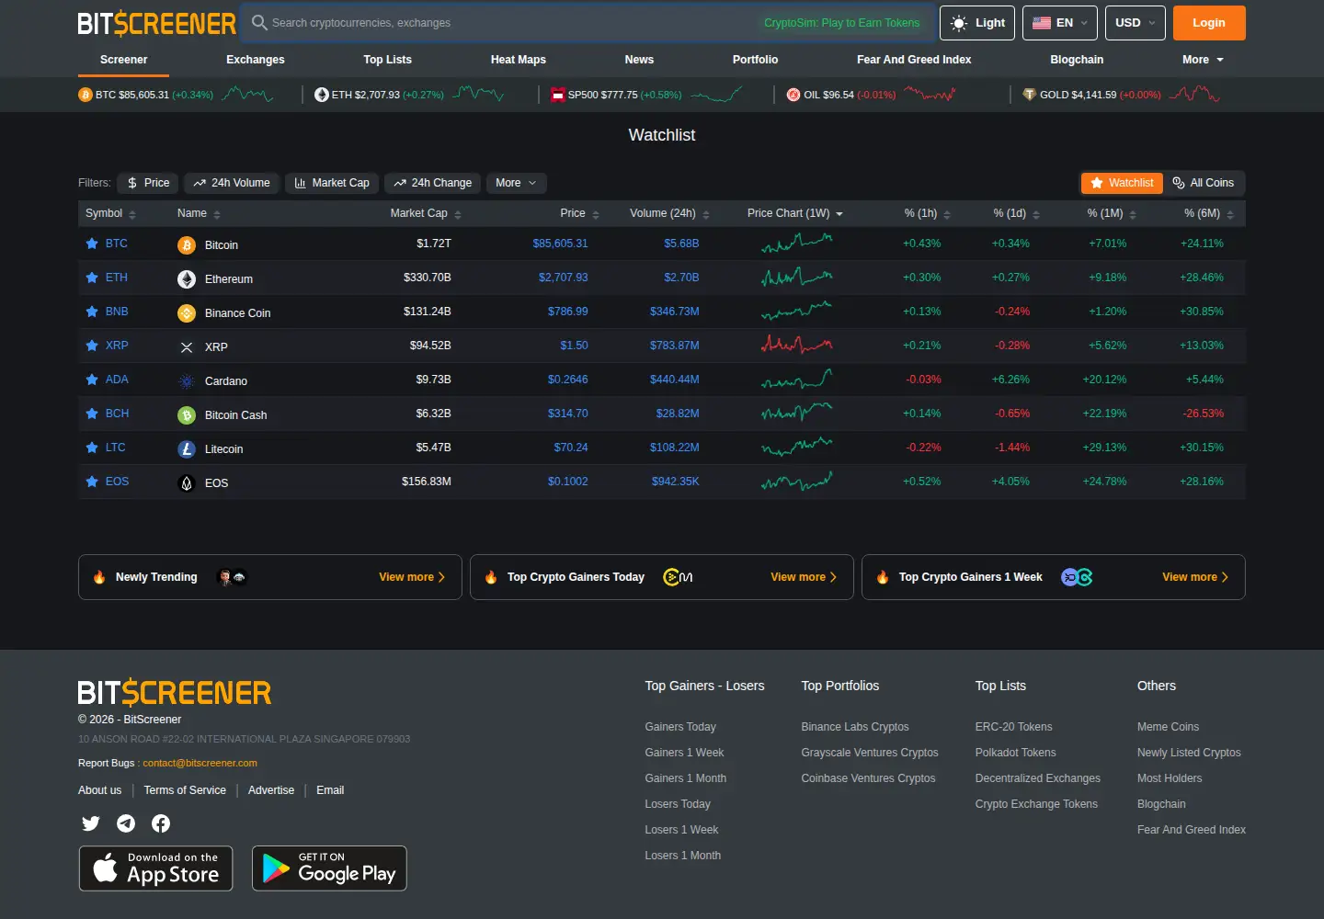Click the Facebook icon in footer
1324x919 pixels.
point(161,823)
